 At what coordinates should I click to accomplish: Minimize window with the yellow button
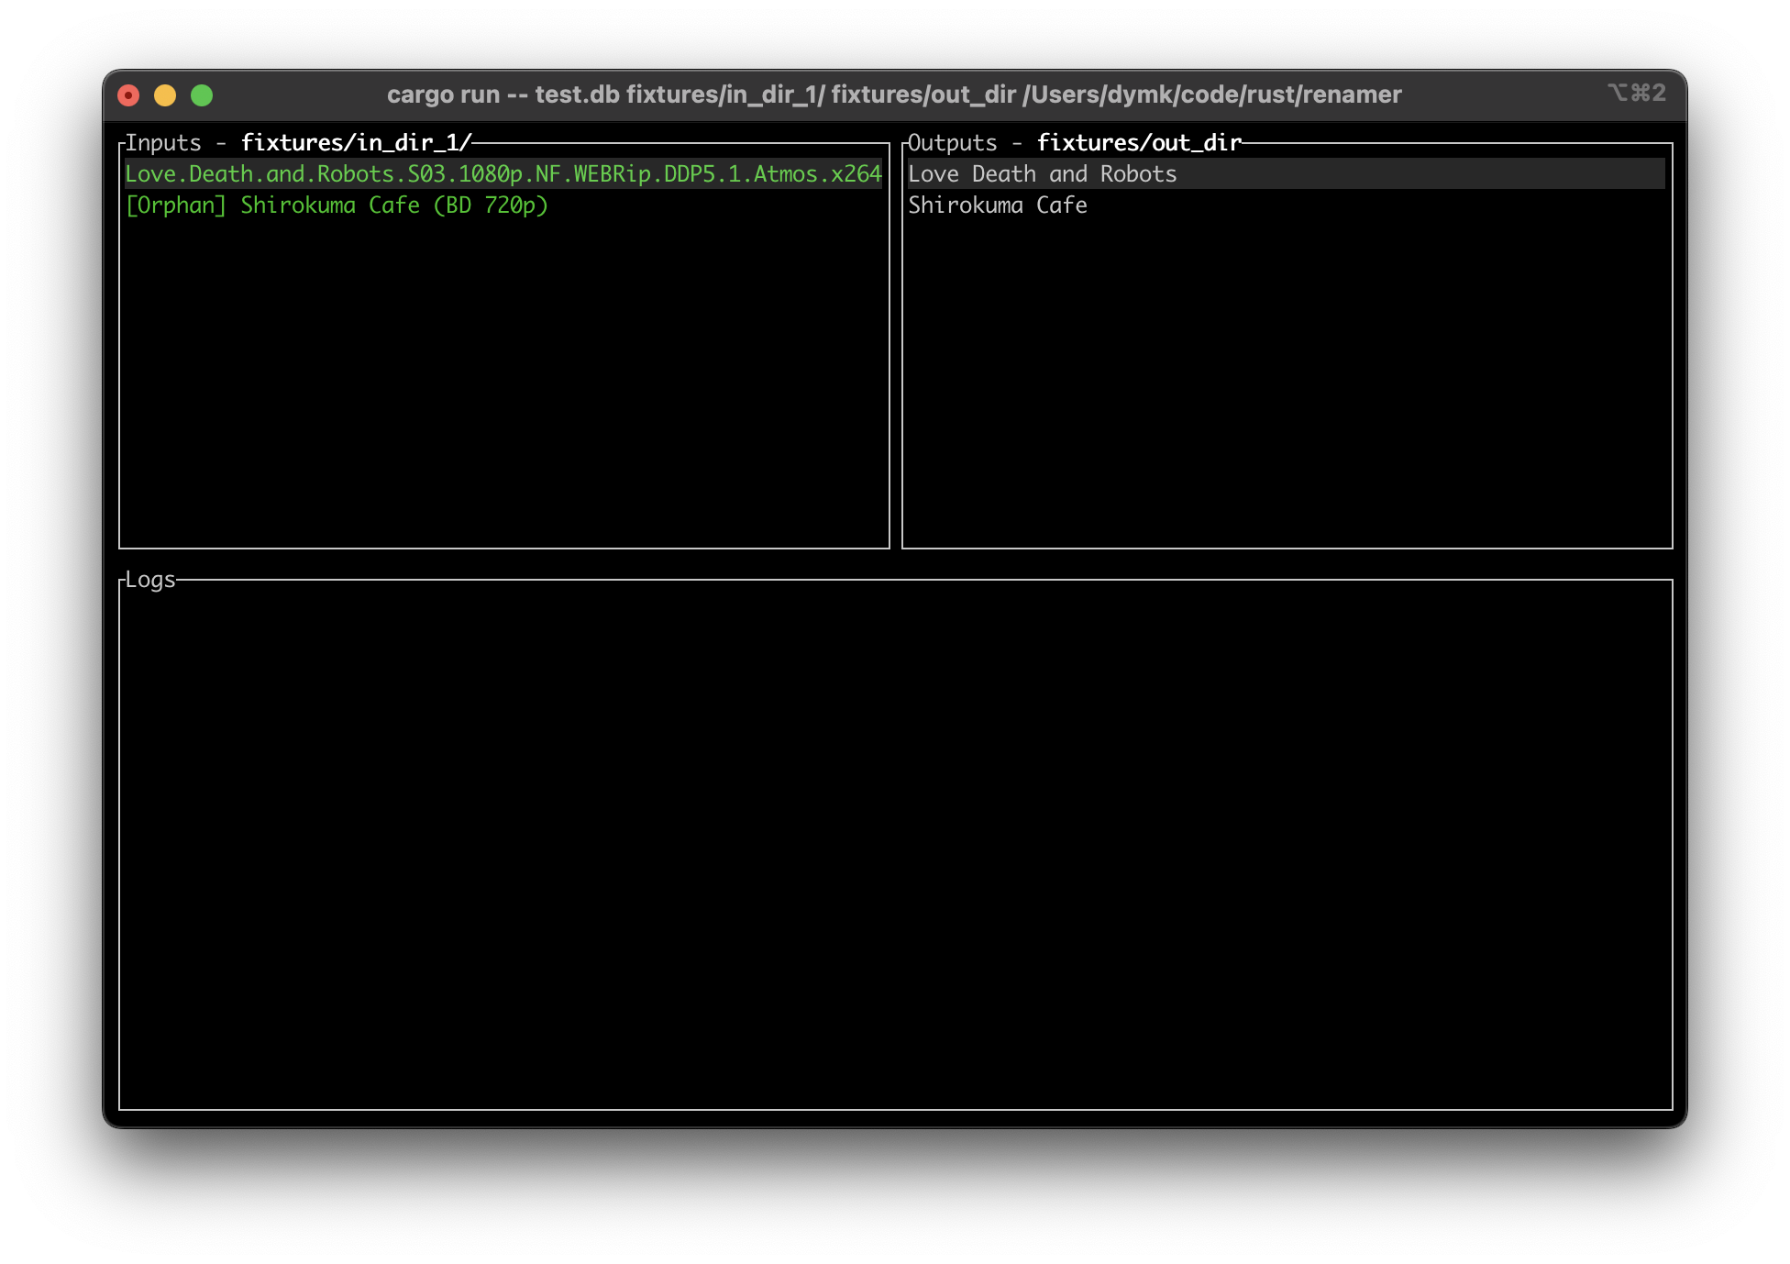click(x=165, y=95)
